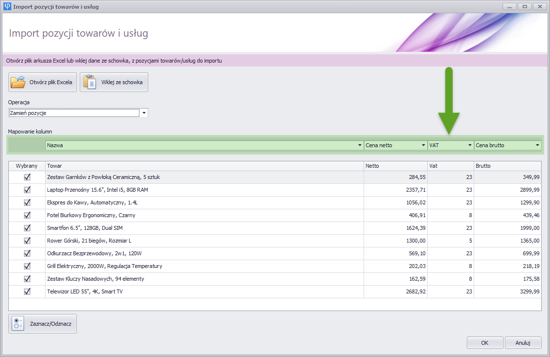The width and height of the screenshot is (550, 357).
Task: Click the Brutto column header
Action: pos(507,166)
